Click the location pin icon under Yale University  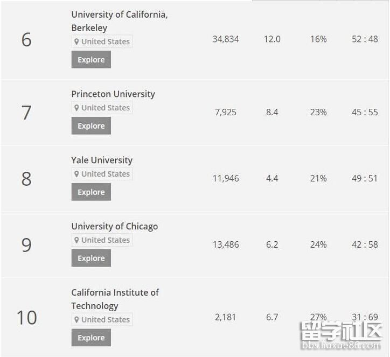click(76, 174)
